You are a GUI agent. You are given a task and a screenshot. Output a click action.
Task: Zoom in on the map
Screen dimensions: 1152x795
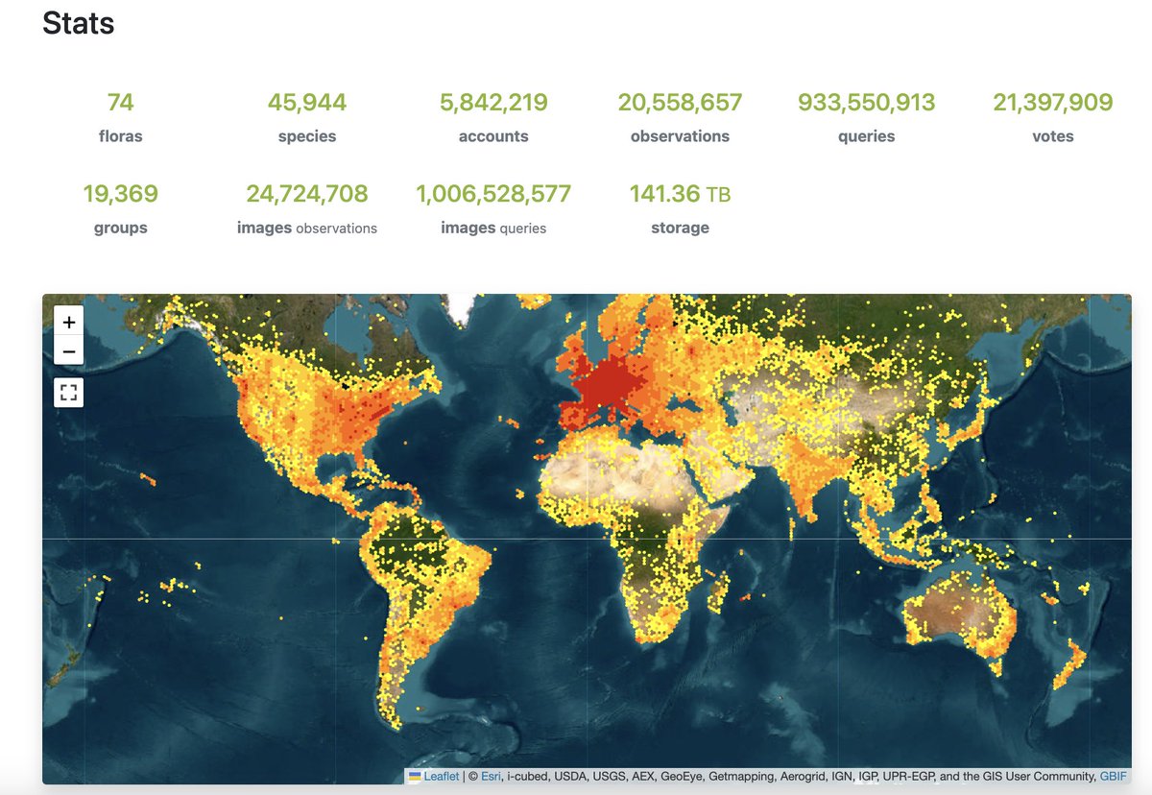[x=68, y=322]
